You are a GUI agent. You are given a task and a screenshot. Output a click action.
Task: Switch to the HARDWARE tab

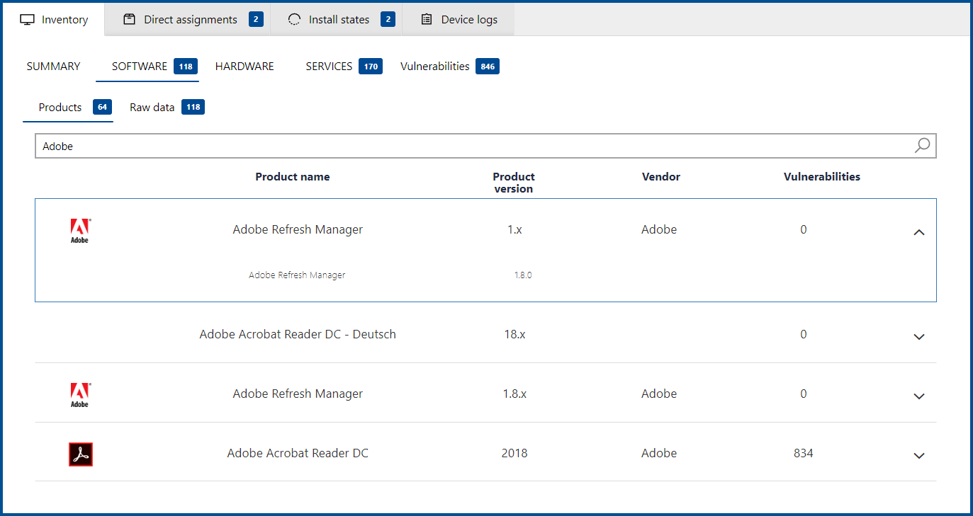pos(244,66)
